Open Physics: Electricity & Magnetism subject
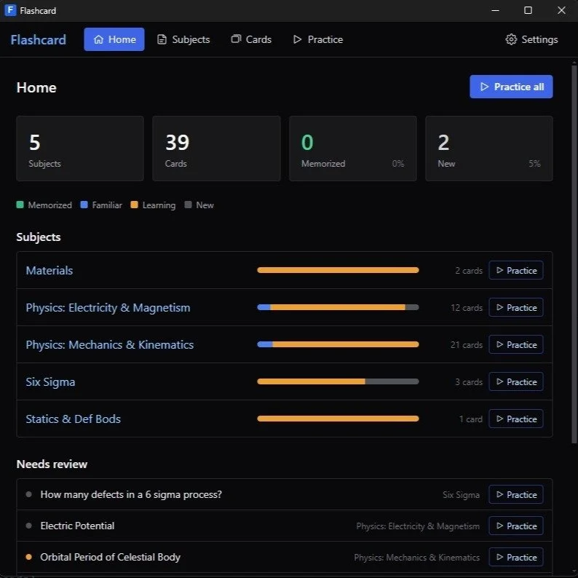The width and height of the screenshot is (578, 578). coord(108,307)
